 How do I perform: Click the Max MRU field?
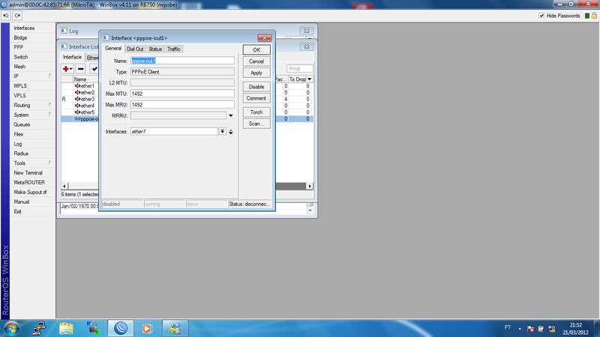click(182, 105)
